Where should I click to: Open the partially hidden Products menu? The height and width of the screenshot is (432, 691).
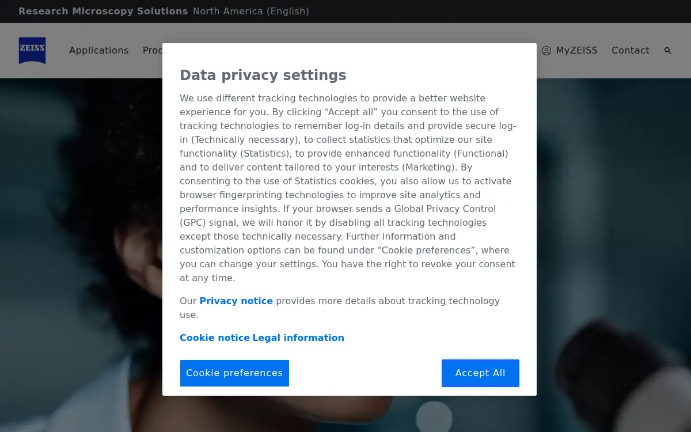click(153, 51)
